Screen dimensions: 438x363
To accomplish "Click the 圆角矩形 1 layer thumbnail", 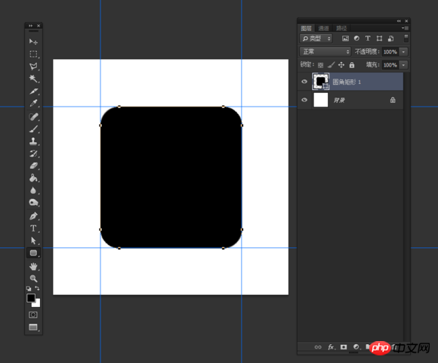I will (x=321, y=82).
